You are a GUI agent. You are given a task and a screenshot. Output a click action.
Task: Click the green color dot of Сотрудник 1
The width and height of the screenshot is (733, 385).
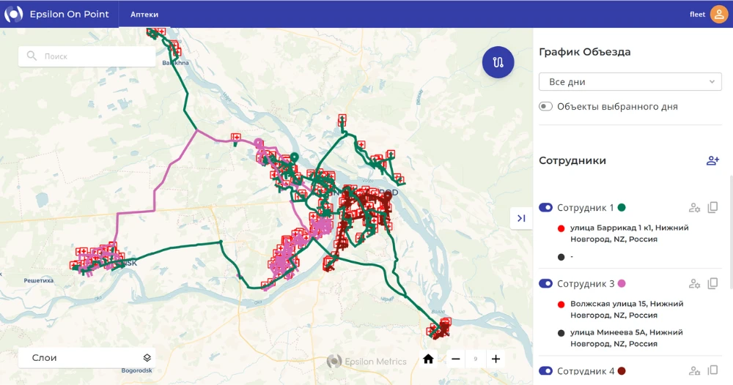coord(622,208)
